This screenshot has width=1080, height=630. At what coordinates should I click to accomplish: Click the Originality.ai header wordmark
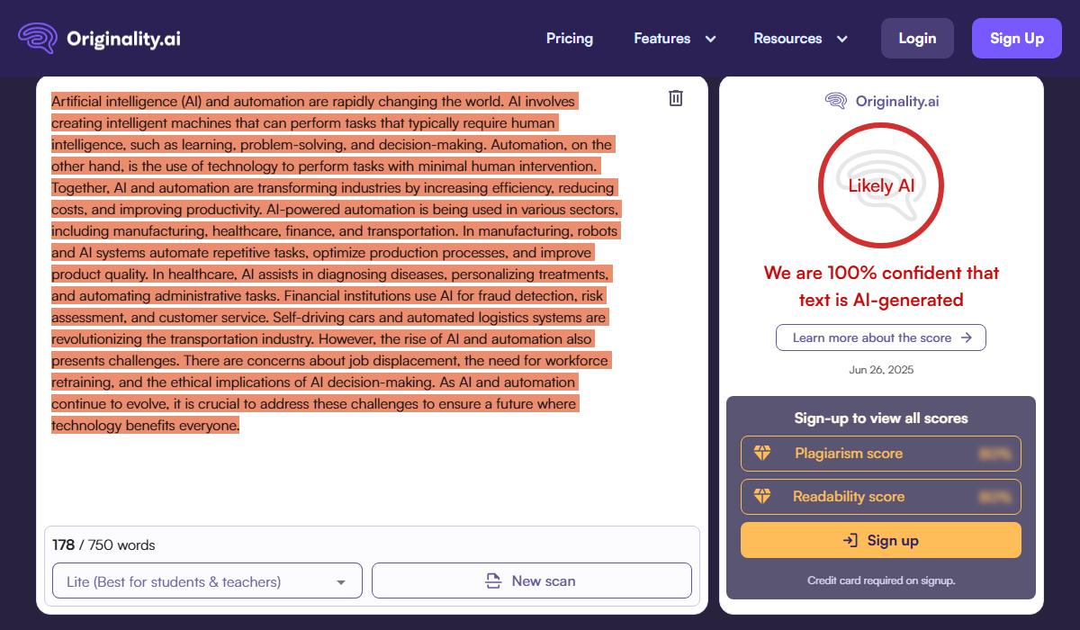coord(124,39)
